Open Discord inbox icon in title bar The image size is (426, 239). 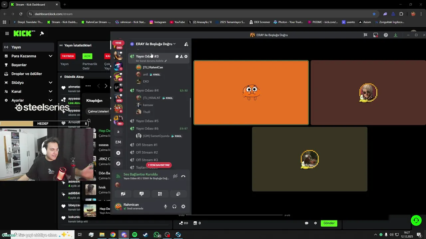point(375,35)
